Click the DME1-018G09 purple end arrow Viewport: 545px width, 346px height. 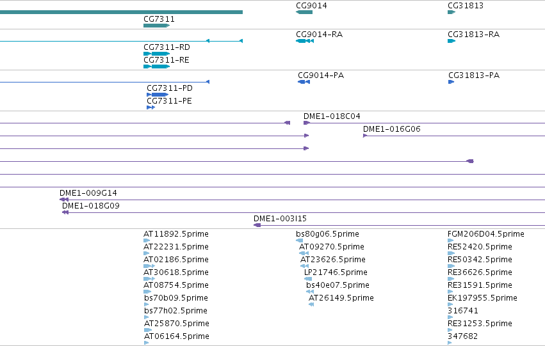65,212
